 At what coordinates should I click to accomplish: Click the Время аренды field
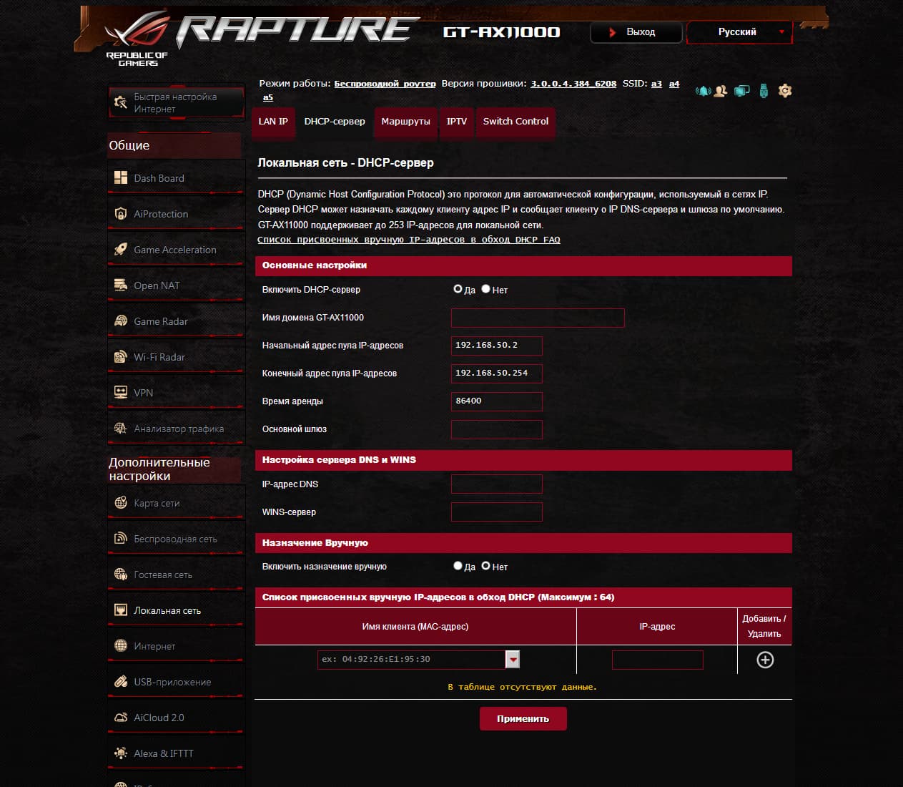point(497,401)
